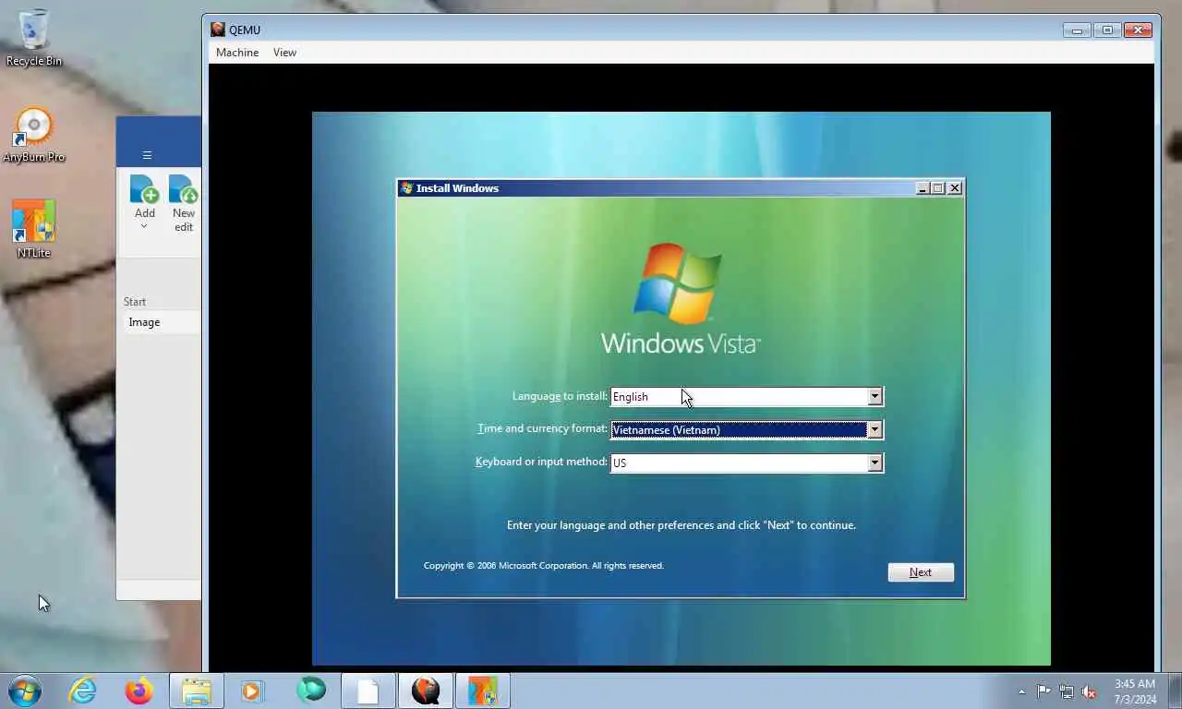This screenshot has height=709, width=1182.
Task: Open the blank document taskbar item
Action: click(x=368, y=691)
